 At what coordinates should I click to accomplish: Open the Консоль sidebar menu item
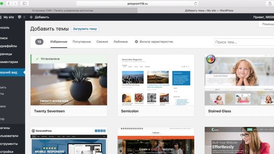click(12, 27)
